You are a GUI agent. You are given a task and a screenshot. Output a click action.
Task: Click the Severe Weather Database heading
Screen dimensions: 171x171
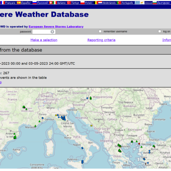click(44, 14)
